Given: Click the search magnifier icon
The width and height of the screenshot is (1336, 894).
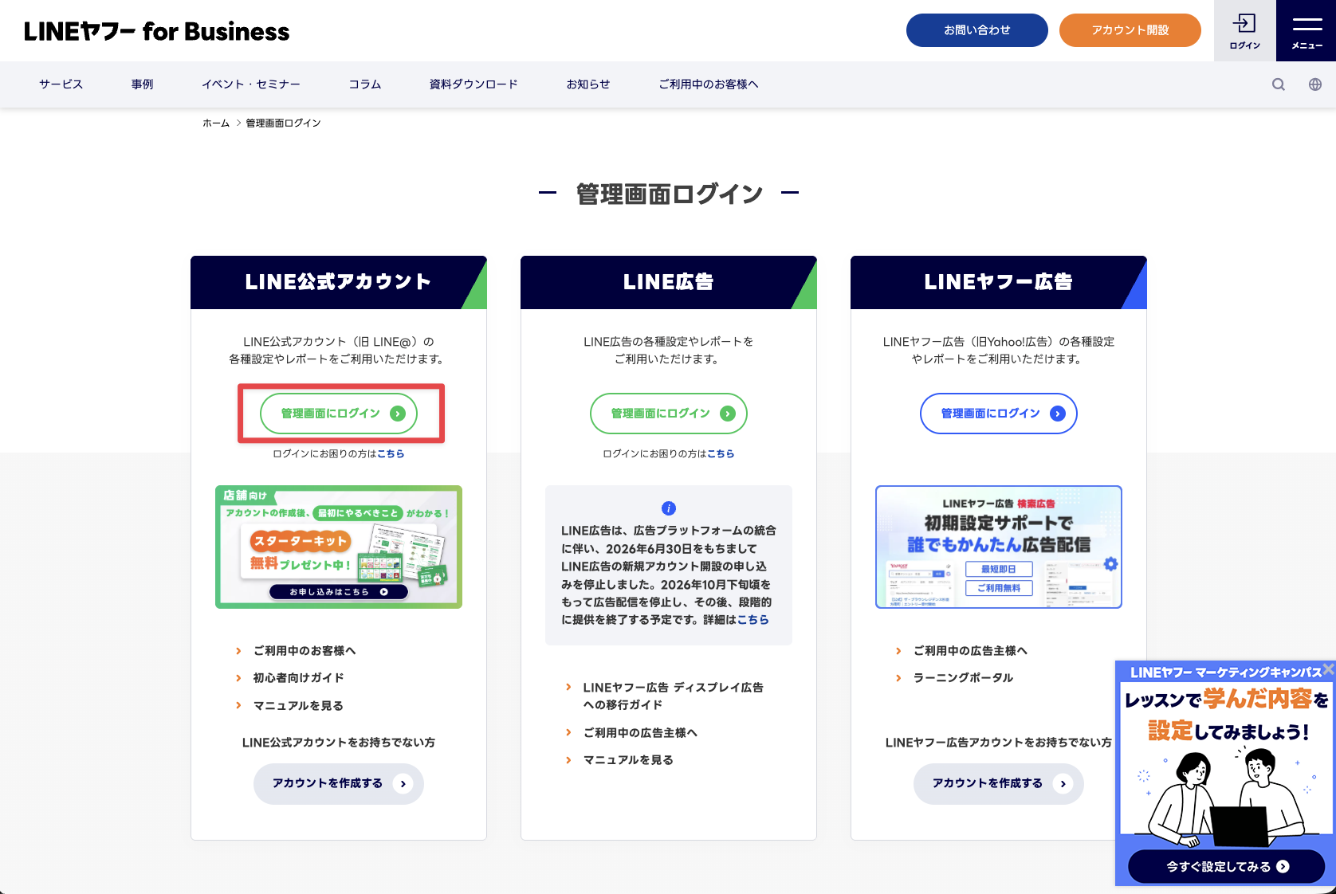Looking at the screenshot, I should pyautogui.click(x=1279, y=84).
